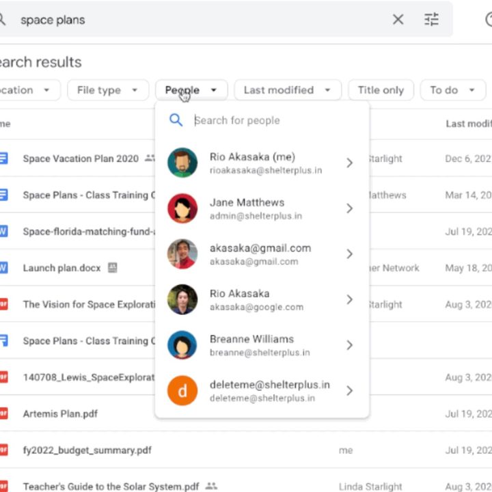
Task: Collapse the People filter dropdown
Action: click(x=191, y=90)
